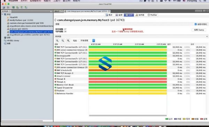This screenshot has width=209, height=127.
Task: Click the timeline horizontal scrollbar
Action: click(128, 115)
